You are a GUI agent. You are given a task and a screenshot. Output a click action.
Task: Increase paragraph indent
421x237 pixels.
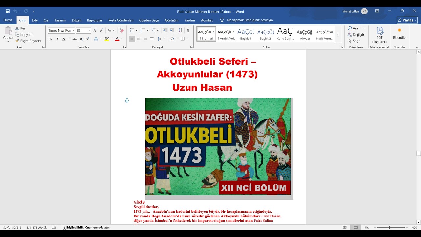(x=172, y=30)
